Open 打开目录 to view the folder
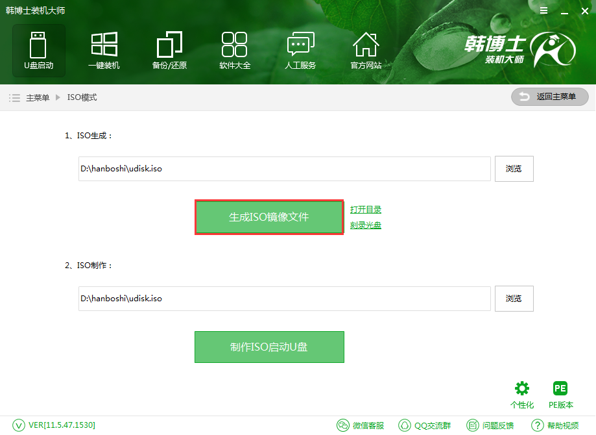Viewport: 596px width, 435px height. 365,210
